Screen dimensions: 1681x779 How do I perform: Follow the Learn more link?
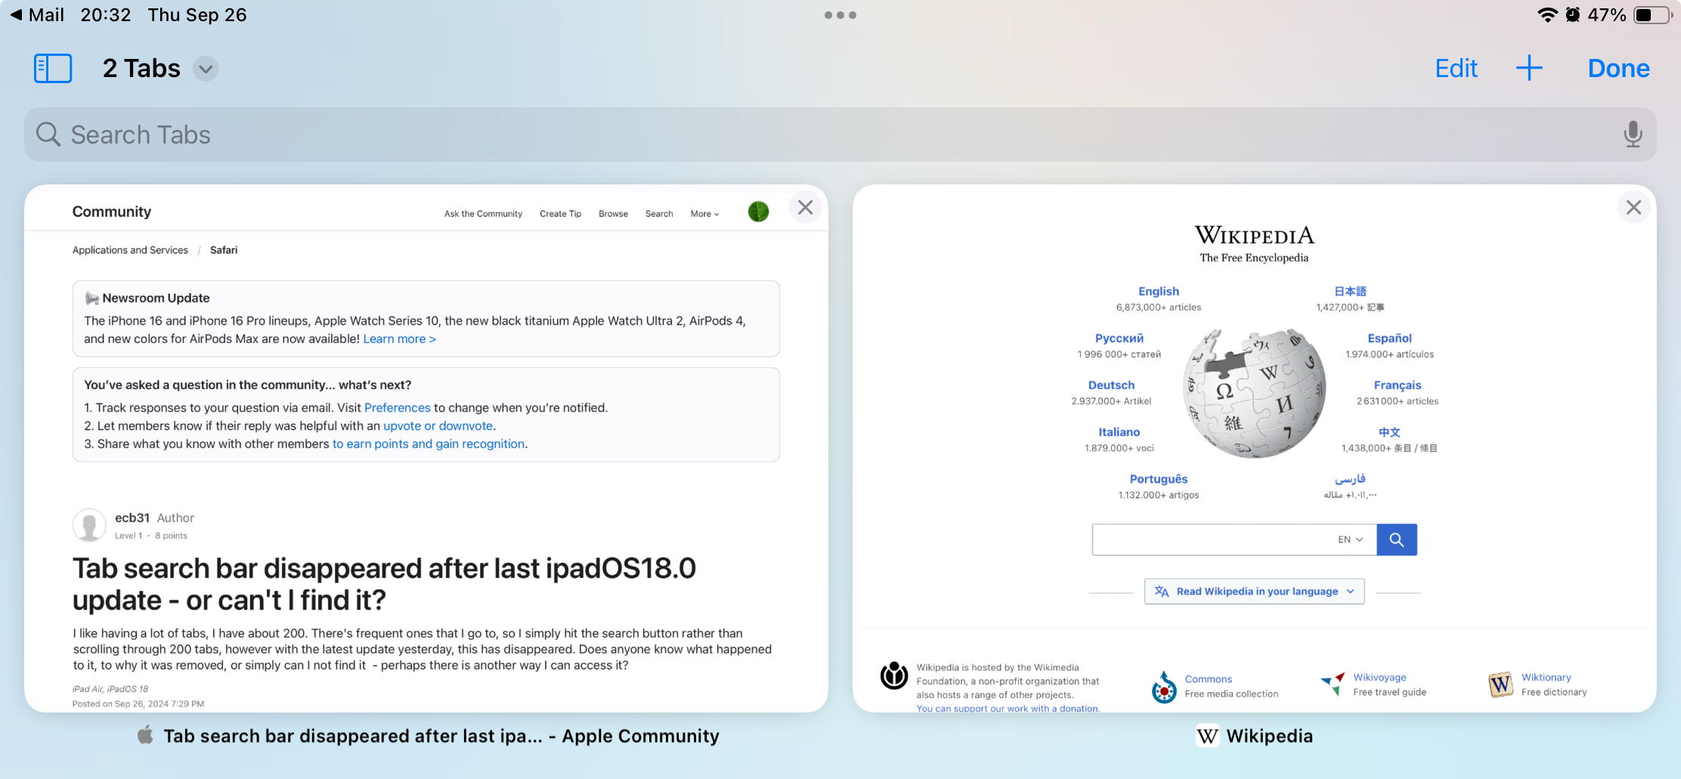tap(399, 338)
